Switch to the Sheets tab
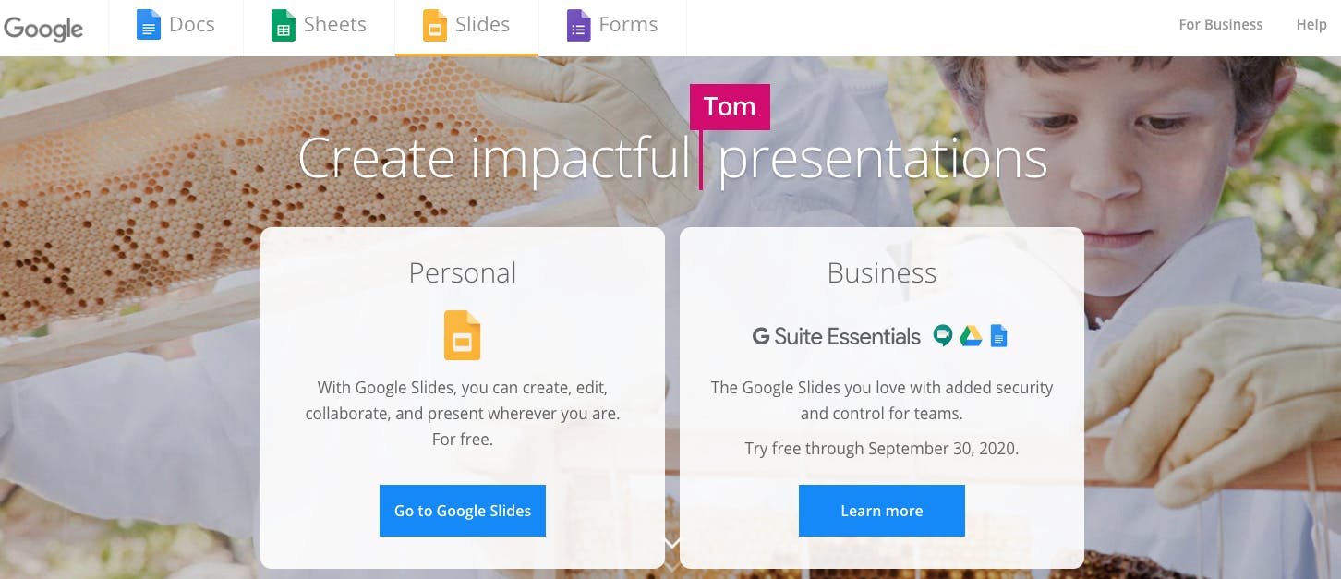The width and height of the screenshot is (1341, 579). tap(320, 27)
